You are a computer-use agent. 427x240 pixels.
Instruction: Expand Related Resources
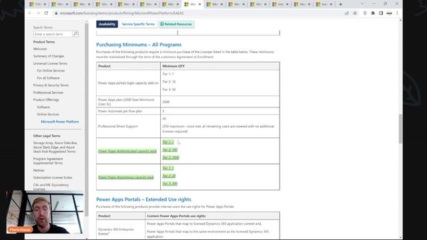pos(176,24)
